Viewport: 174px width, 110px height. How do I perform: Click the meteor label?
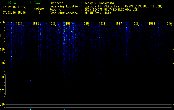coord(39,9)
